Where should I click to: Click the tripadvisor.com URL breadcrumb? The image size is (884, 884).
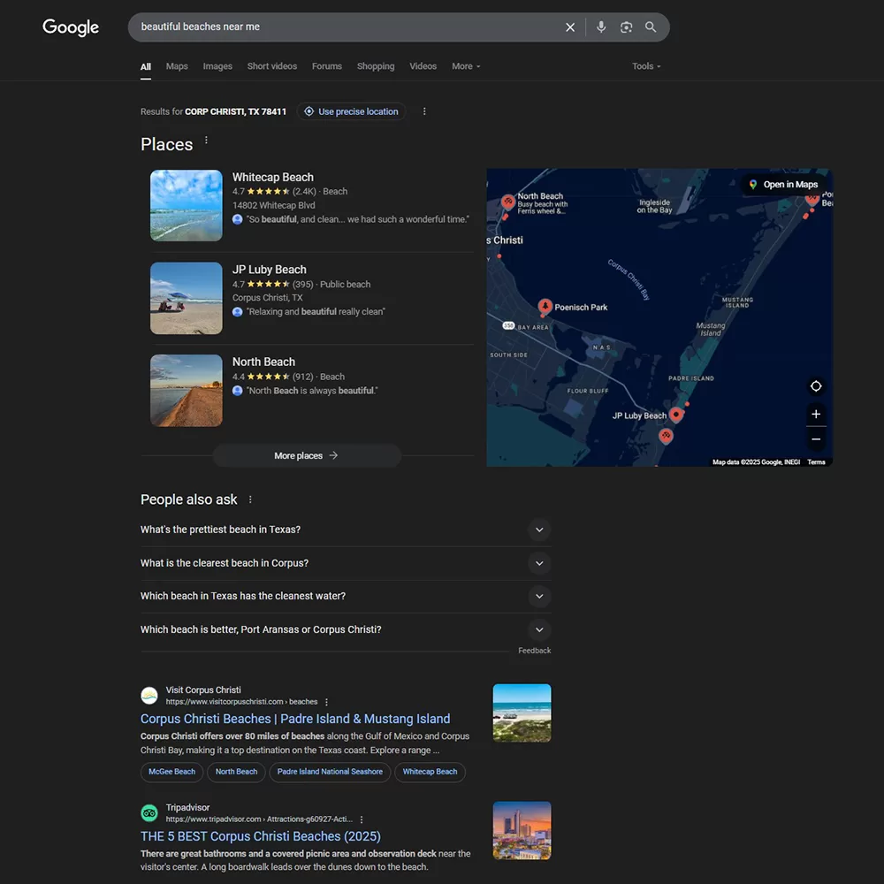pyautogui.click(x=259, y=819)
